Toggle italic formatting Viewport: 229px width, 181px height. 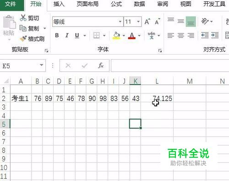(x=67, y=35)
